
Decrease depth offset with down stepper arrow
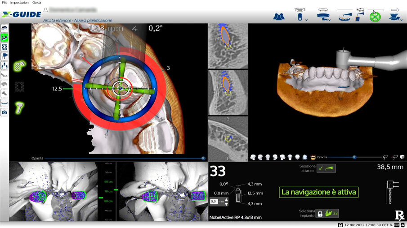pyautogui.click(x=226, y=204)
